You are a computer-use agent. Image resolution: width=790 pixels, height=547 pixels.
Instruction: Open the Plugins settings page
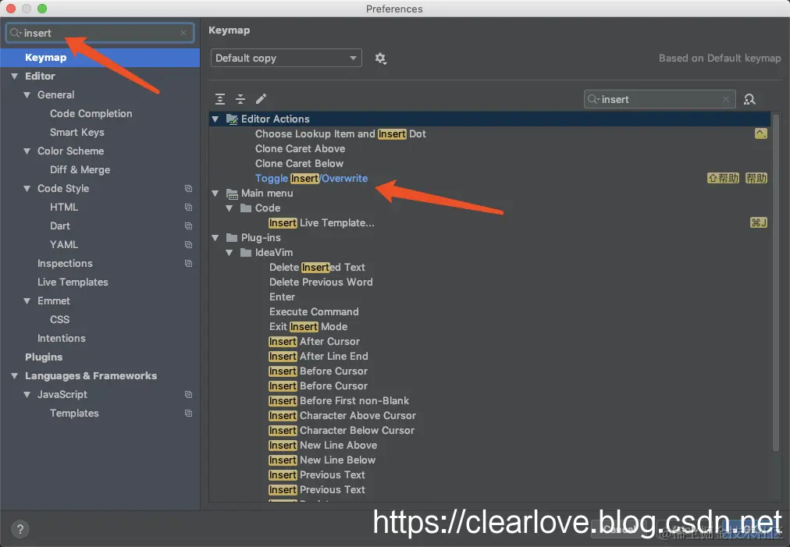coord(44,357)
